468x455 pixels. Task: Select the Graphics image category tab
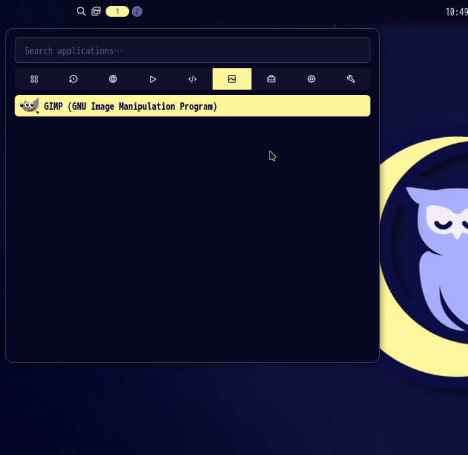pos(232,79)
